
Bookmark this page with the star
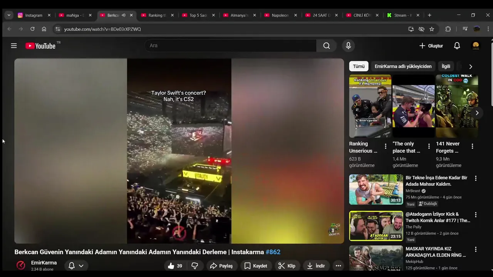click(432, 29)
